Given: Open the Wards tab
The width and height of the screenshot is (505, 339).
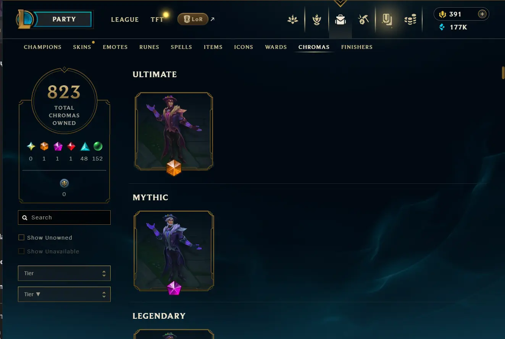Looking at the screenshot, I should pos(276,47).
